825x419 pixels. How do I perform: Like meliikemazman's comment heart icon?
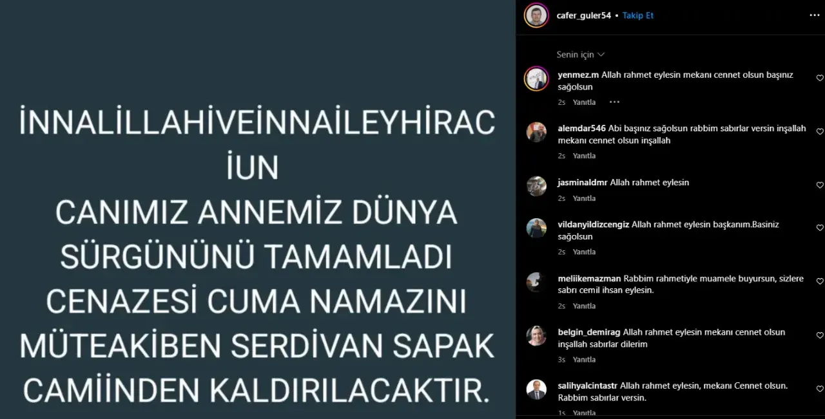point(820,282)
